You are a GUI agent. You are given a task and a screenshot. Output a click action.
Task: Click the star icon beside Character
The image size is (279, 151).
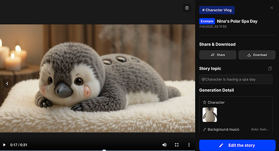click(x=205, y=102)
